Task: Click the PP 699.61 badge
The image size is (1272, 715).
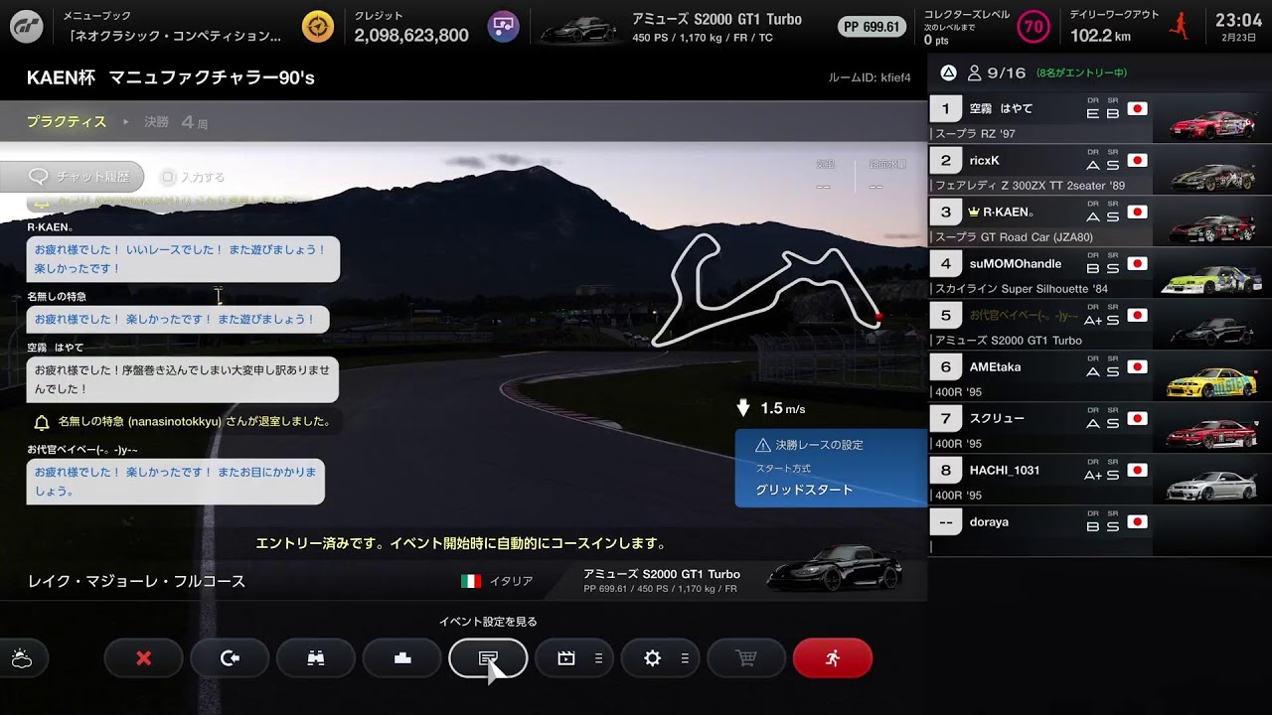Action: (x=872, y=27)
